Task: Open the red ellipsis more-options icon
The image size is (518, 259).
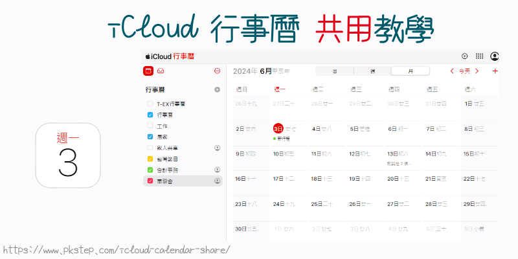Action: (217, 71)
